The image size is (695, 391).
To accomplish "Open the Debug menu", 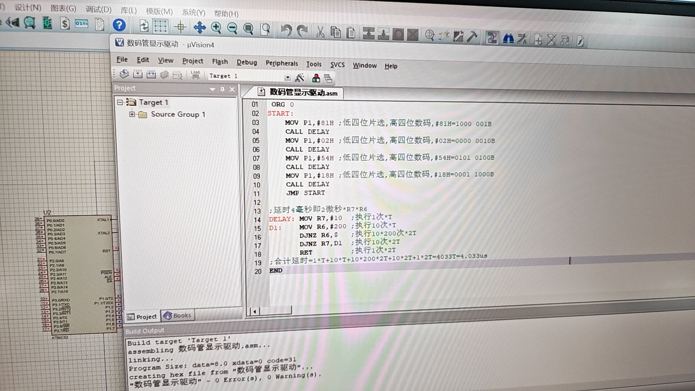I will (247, 62).
